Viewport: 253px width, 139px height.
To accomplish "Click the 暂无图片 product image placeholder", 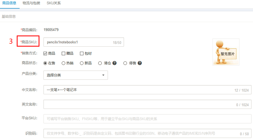I will click(x=226, y=52).
